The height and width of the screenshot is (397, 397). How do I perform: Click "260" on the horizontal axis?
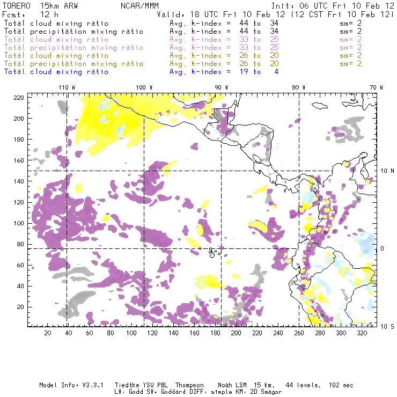point(299,333)
